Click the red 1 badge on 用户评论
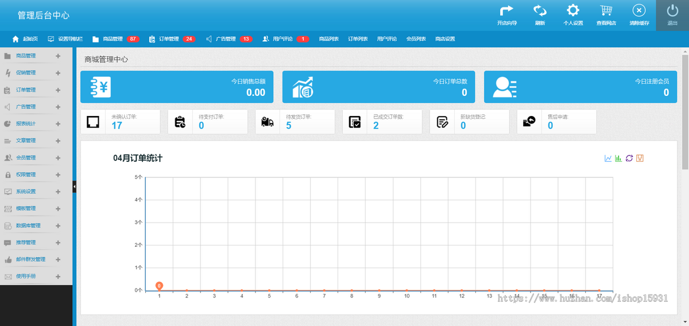The height and width of the screenshot is (326, 689). 303,39
